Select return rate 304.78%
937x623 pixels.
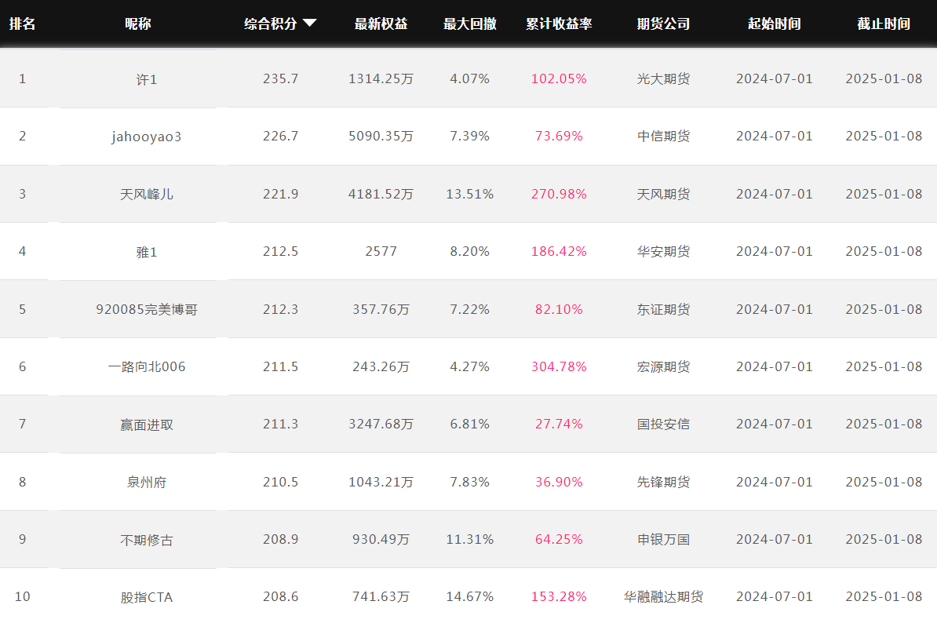(x=560, y=366)
